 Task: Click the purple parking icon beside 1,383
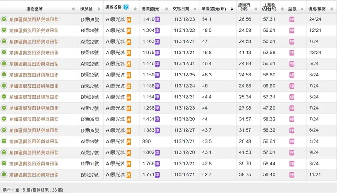point(157,130)
